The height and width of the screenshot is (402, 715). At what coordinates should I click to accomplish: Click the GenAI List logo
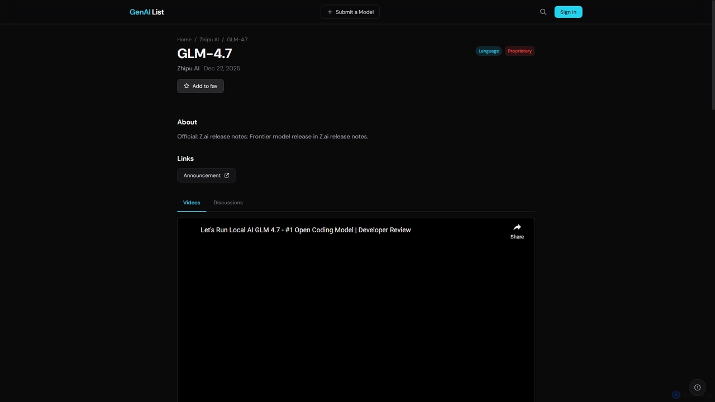click(x=147, y=12)
